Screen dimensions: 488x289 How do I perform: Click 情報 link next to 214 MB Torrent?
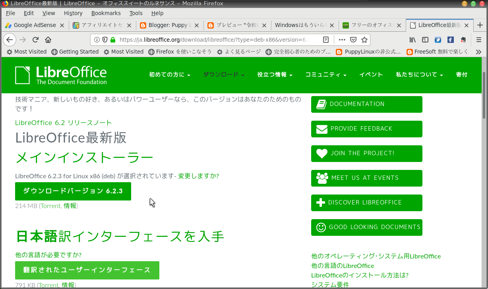(x=70, y=206)
